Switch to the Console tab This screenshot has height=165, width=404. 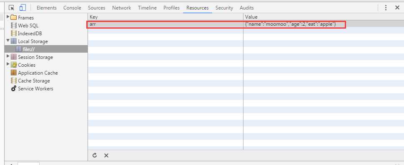coord(72,8)
